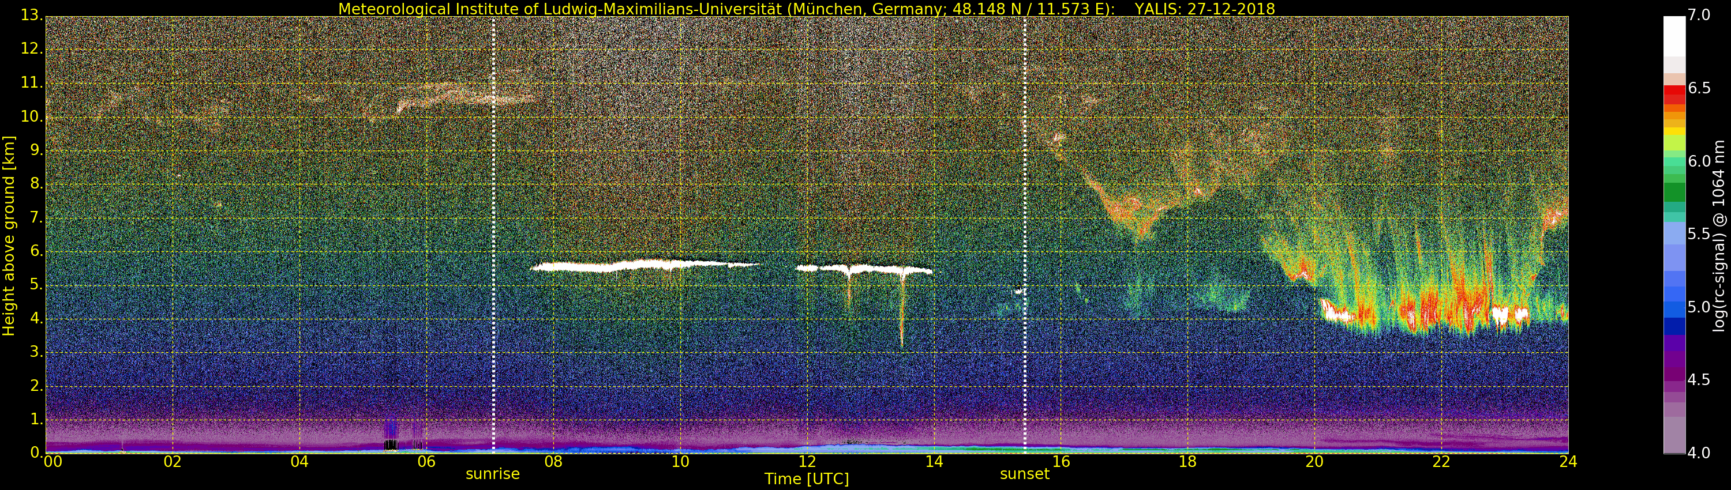Viewport: 1731px width, 490px height.
Task: Click time axis tick label '18'
Action: 1188,462
